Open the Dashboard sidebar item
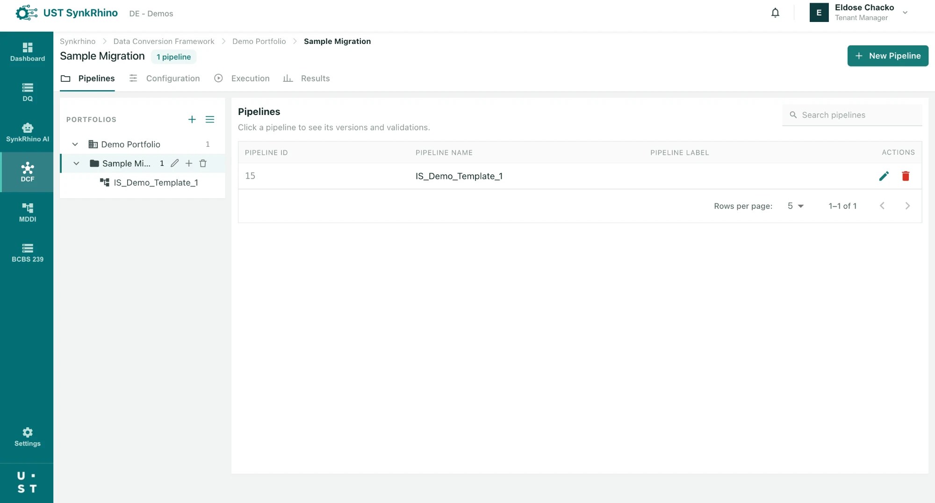 point(27,52)
